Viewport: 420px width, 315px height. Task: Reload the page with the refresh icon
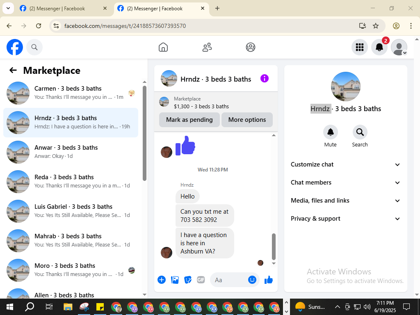(x=39, y=26)
